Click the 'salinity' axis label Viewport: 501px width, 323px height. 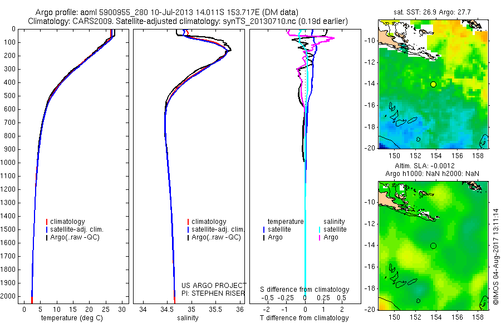point(188,318)
